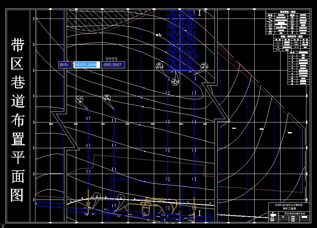317x228 pixels.
Task: Select the vertical title 带区巷道布置平面图
Action: click(18, 120)
